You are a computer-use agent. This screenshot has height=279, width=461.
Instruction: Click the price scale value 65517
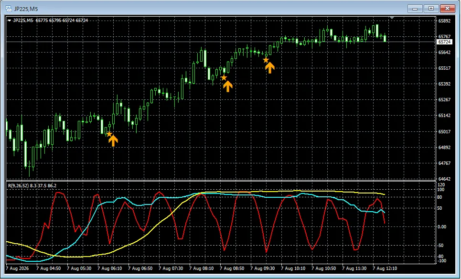tap(445, 68)
